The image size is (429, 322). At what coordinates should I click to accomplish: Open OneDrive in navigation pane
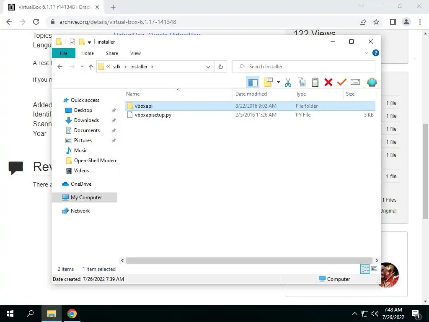pos(81,184)
